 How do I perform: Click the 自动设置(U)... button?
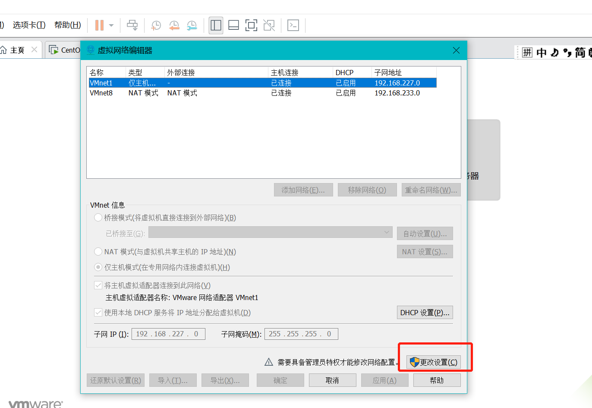pos(425,234)
